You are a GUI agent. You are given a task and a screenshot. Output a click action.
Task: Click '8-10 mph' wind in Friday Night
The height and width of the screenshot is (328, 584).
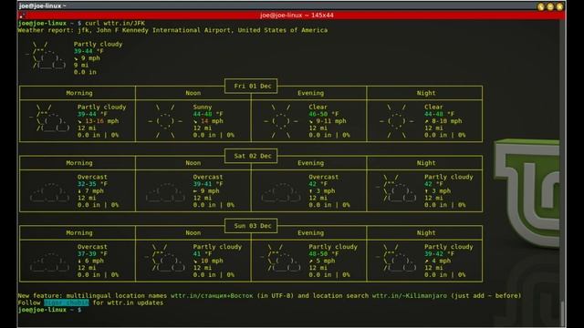click(446, 121)
